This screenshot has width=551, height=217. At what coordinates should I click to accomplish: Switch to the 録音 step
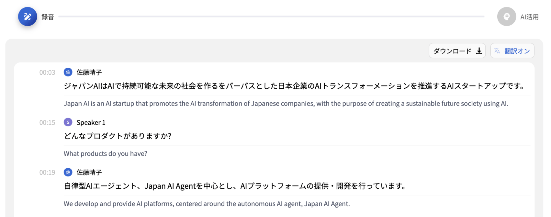coord(48,17)
